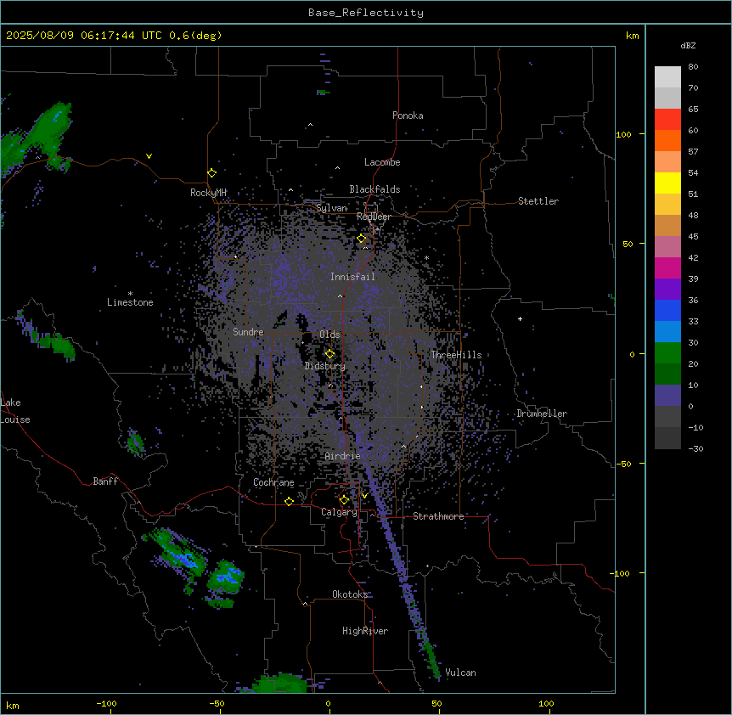Pick the light gray 80 dBZ legend band
Viewport: 732px width, 715px height.
[x=667, y=76]
